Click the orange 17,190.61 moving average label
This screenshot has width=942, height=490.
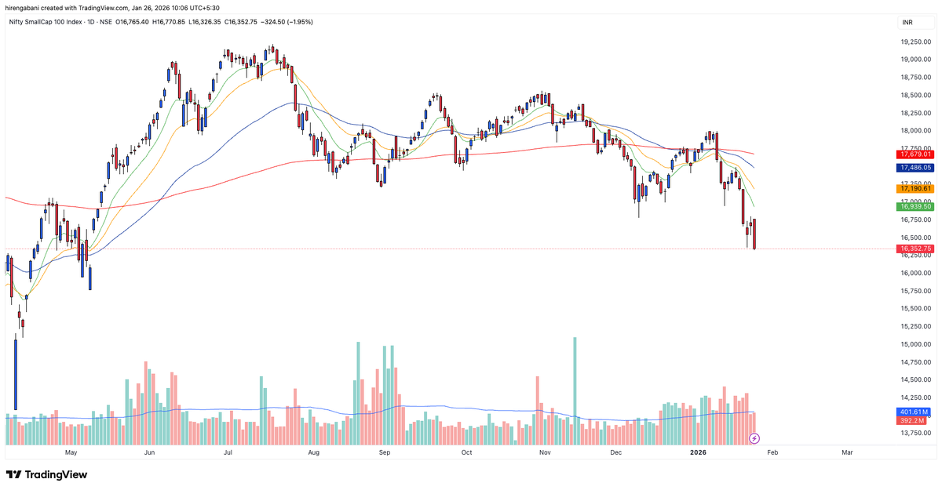point(915,189)
